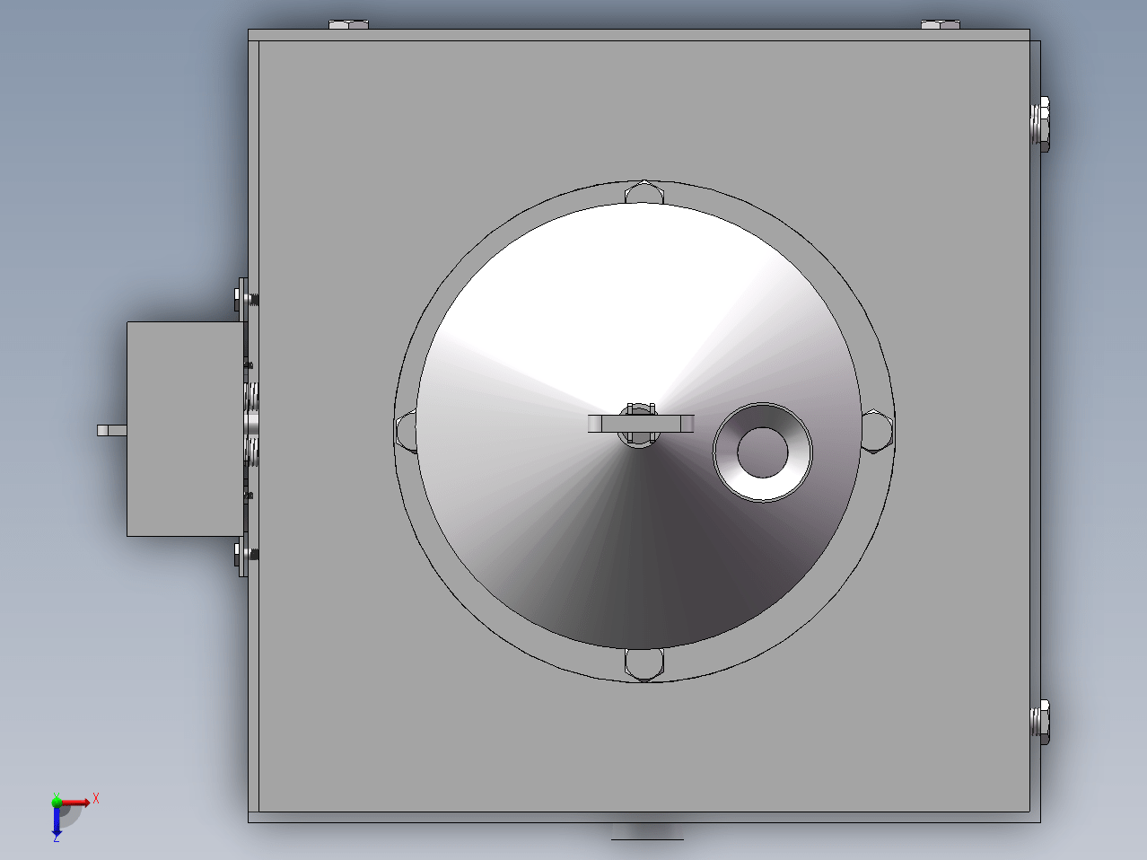
Task: Select the hex bolt on left of flange ring
Action: pyautogui.click(x=406, y=432)
